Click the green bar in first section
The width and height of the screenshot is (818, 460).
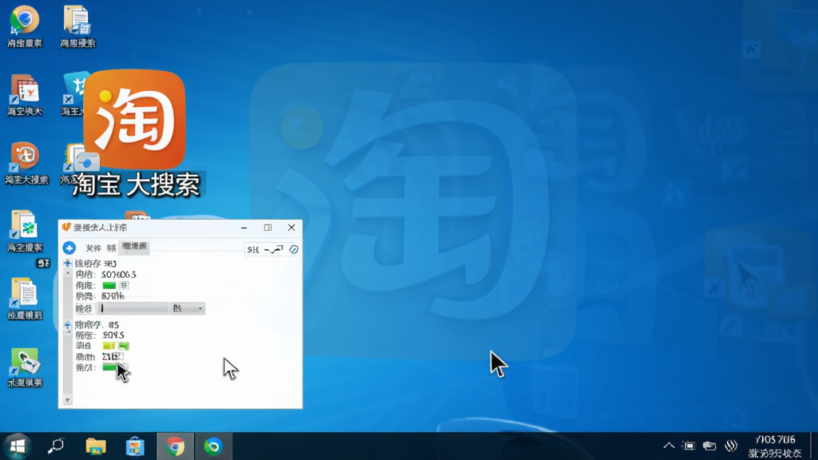pos(109,285)
